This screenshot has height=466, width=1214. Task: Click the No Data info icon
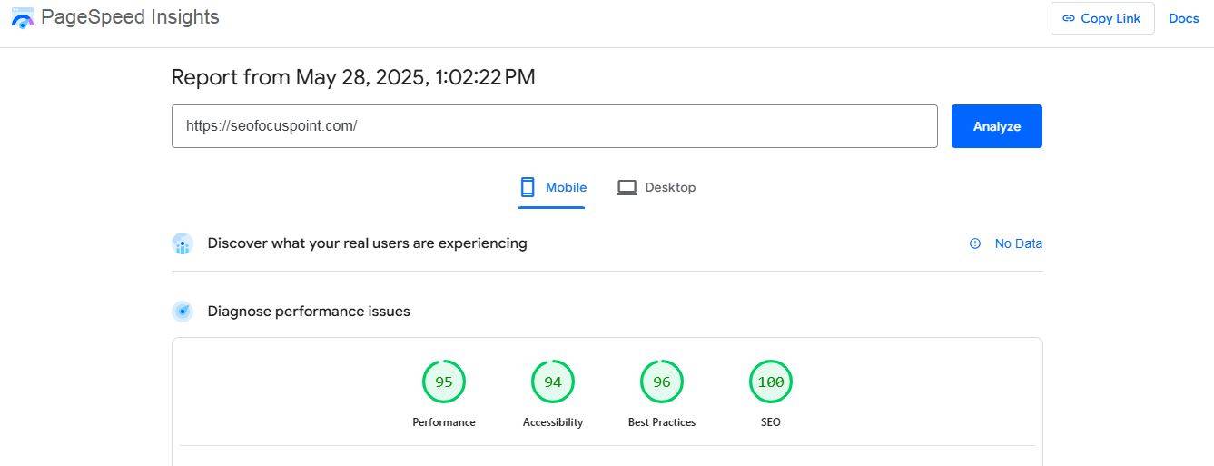[975, 243]
